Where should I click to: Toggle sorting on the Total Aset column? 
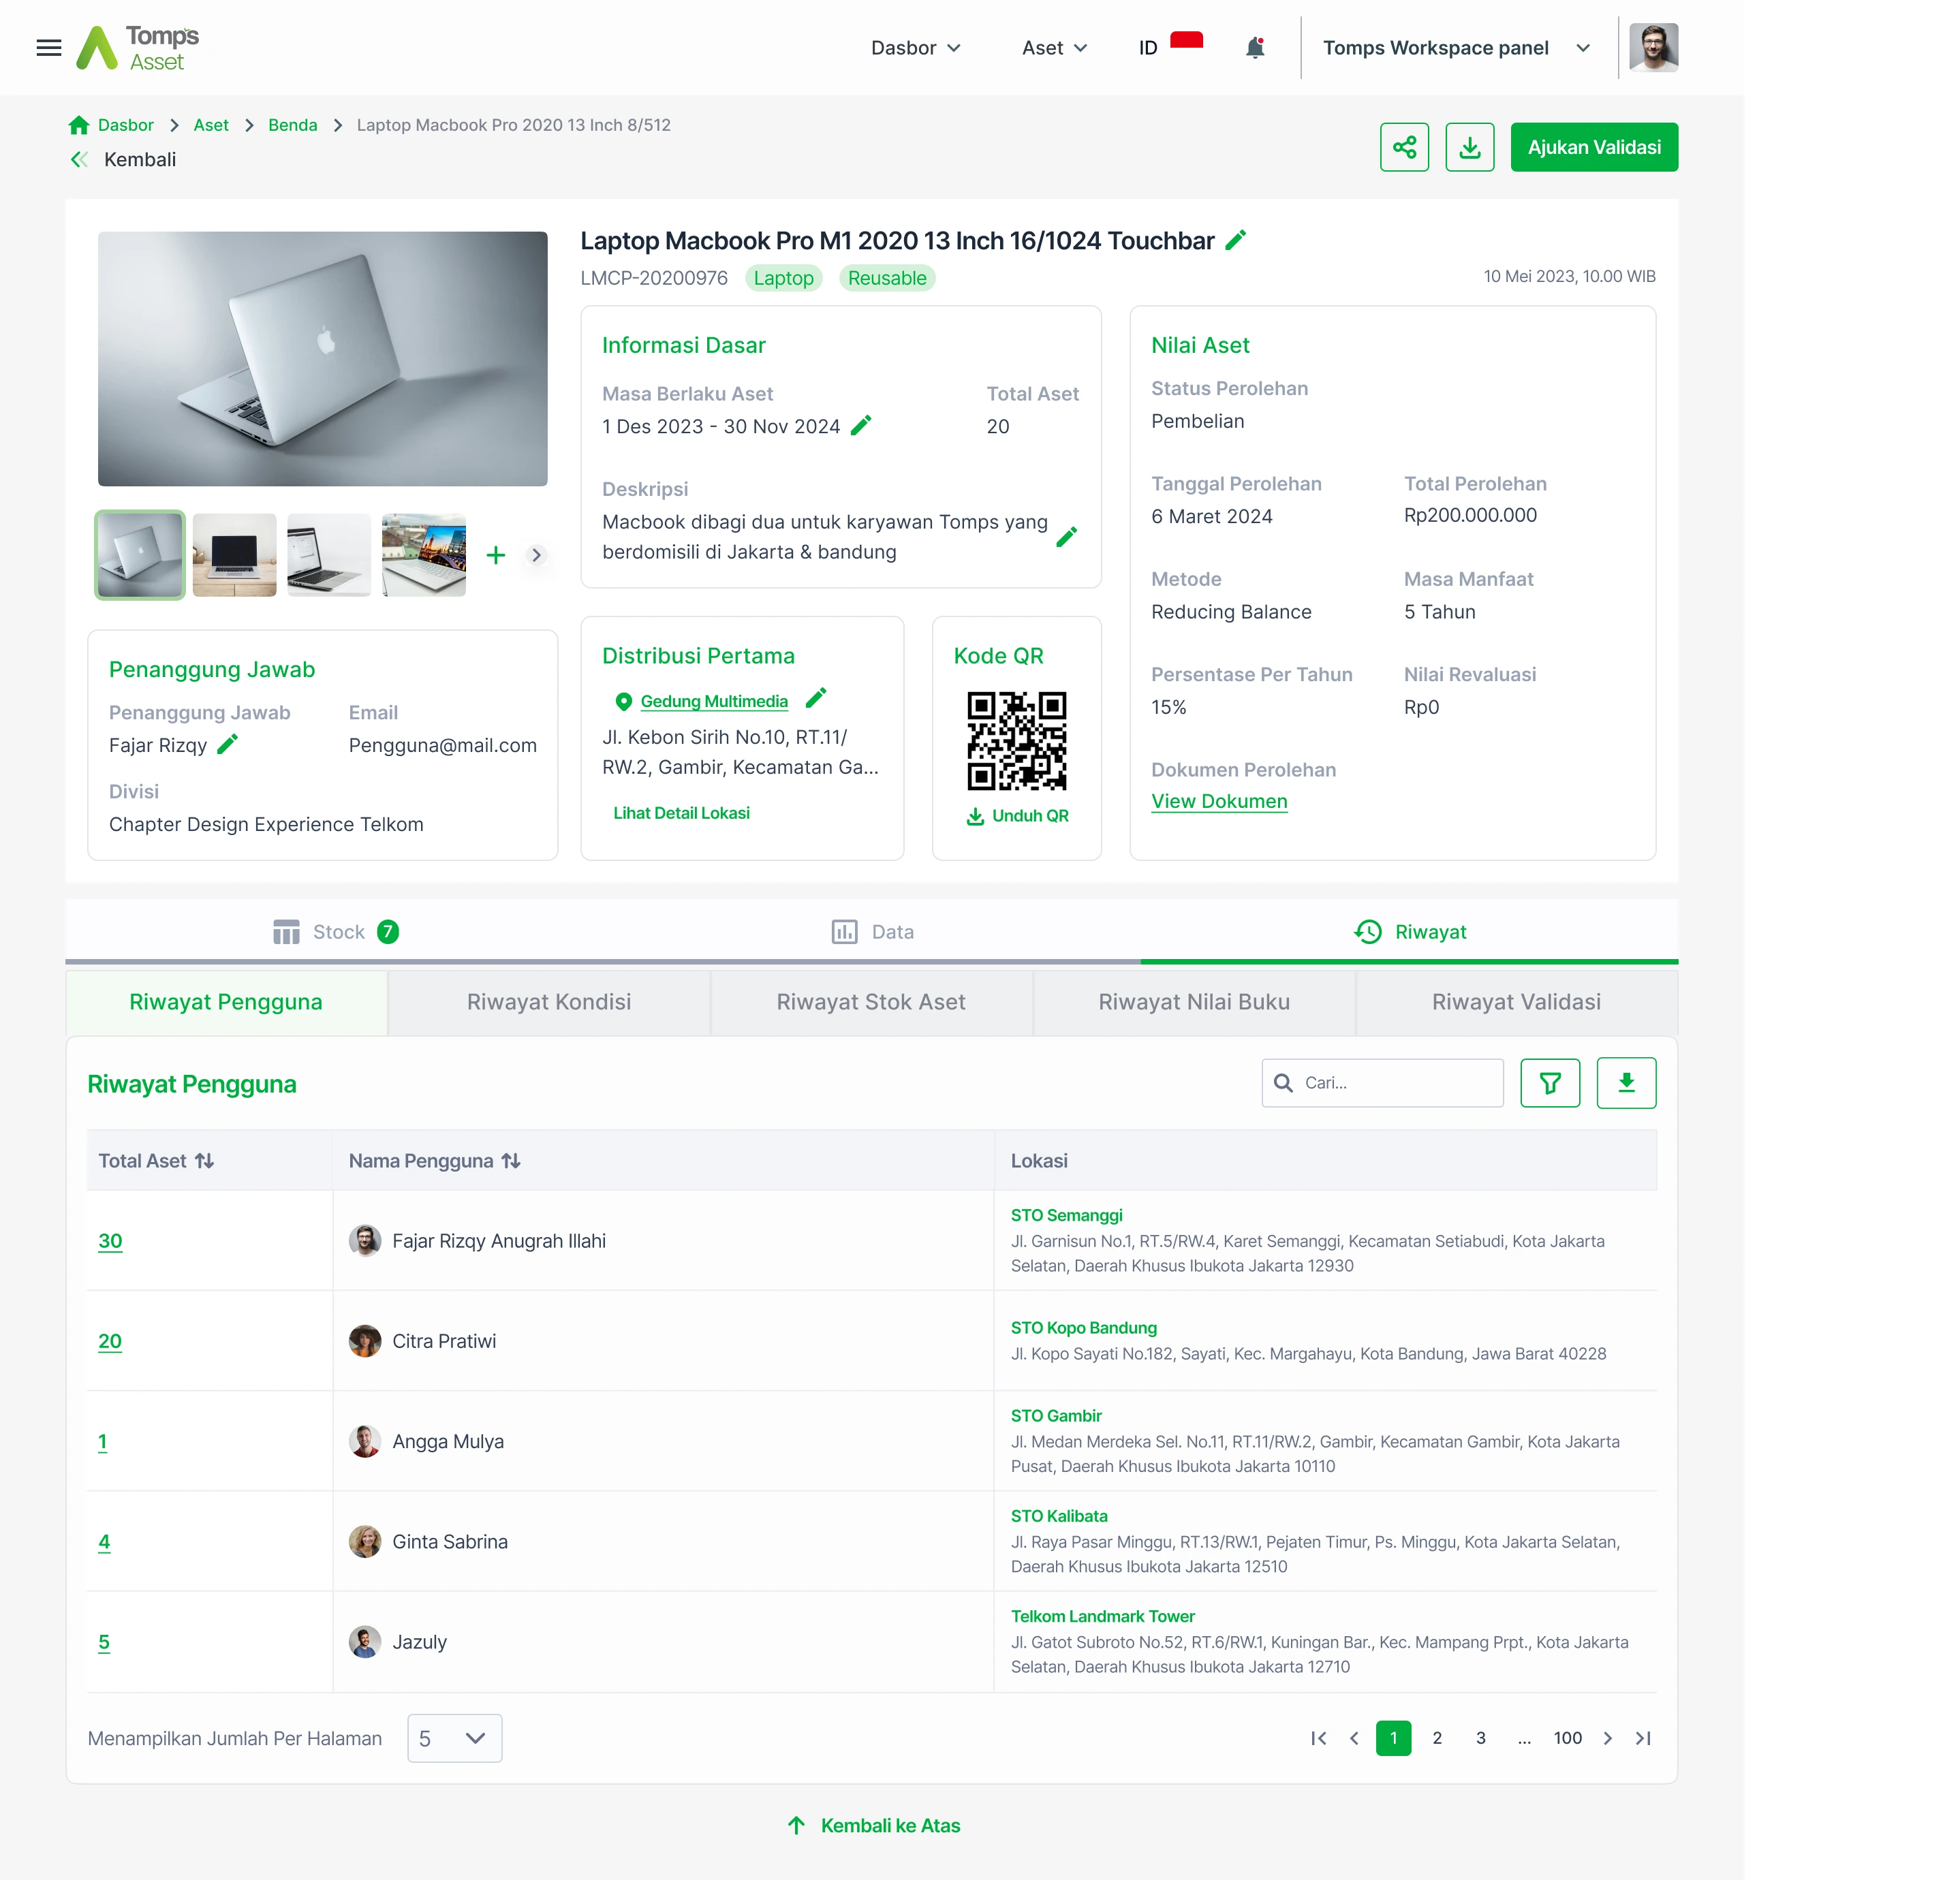(x=205, y=1160)
